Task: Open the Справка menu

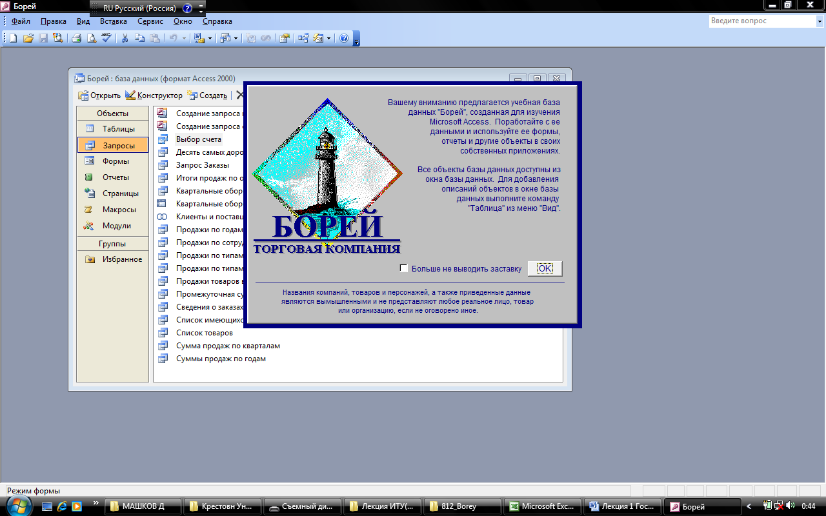Action: pos(217,21)
